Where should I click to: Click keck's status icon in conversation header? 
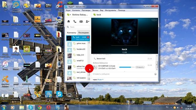tap(95, 15)
